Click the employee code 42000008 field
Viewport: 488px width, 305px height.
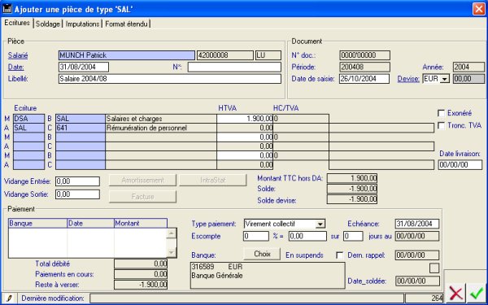225,55
